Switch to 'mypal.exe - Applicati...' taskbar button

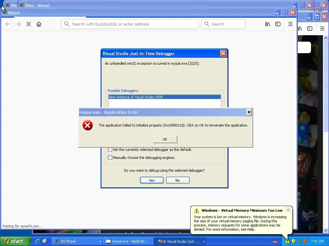pyautogui.click(x=129, y=242)
